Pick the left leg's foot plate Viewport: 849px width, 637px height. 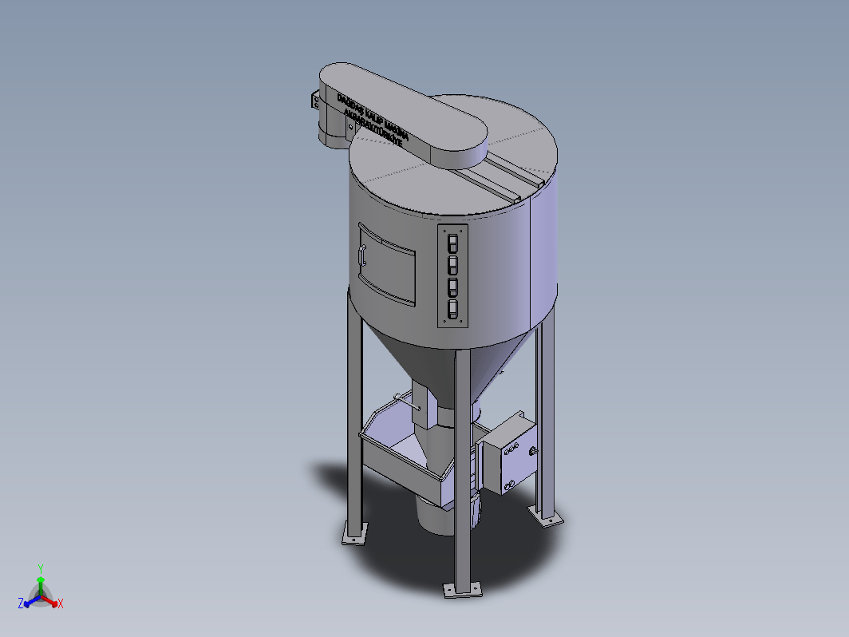[x=354, y=533]
